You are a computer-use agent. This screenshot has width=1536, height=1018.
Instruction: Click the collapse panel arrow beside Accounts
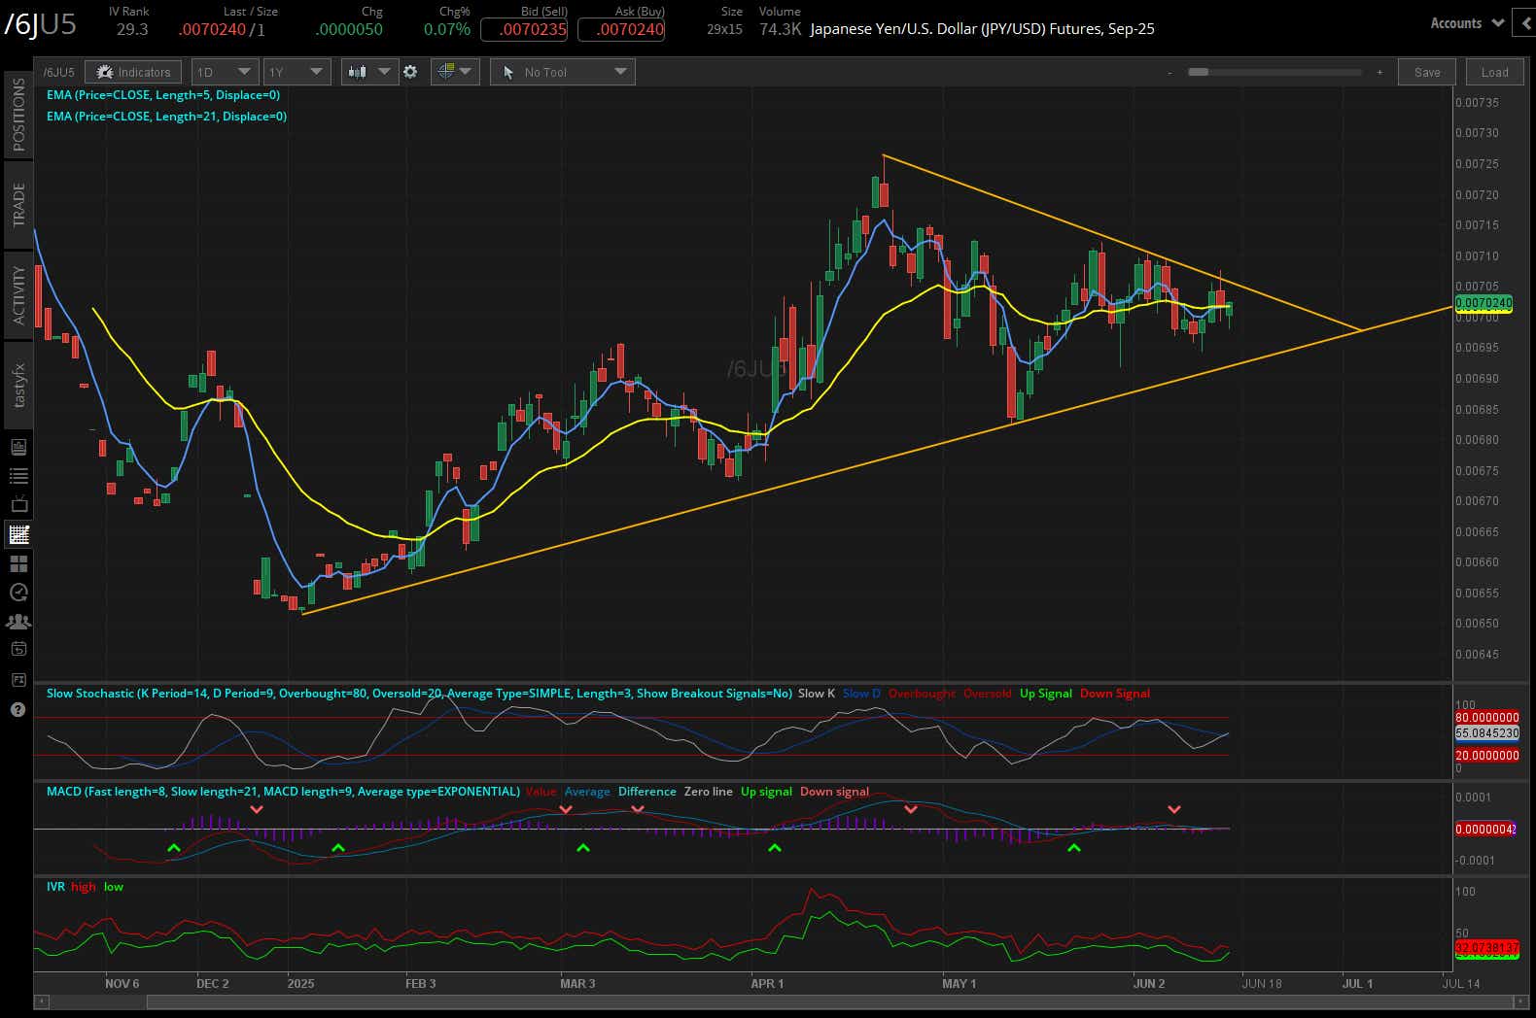(x=1523, y=23)
